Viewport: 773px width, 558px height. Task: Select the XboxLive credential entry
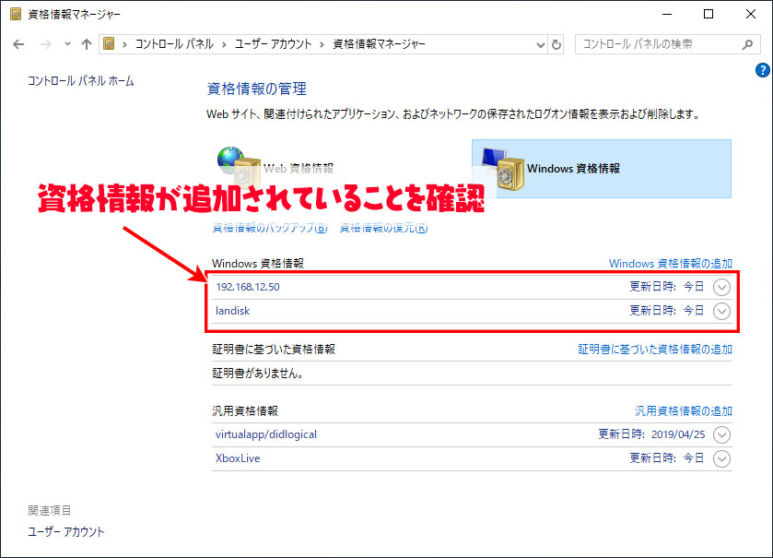pos(472,458)
